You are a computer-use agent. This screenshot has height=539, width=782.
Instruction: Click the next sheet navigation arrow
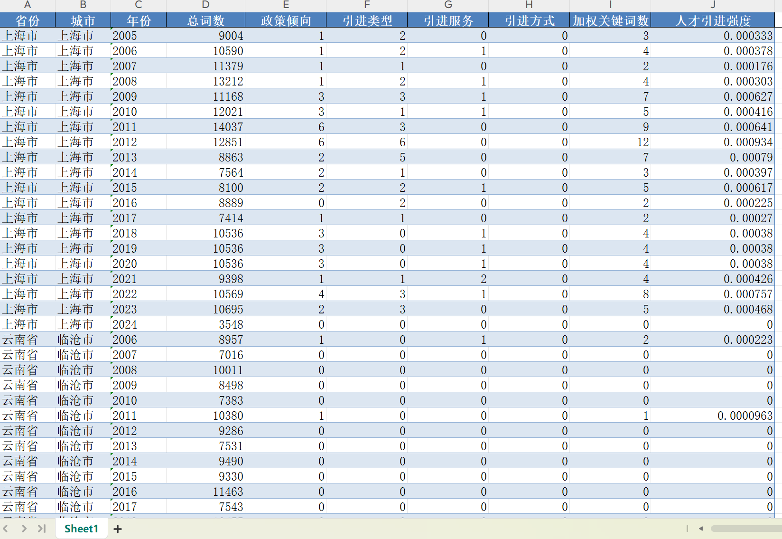click(24, 529)
